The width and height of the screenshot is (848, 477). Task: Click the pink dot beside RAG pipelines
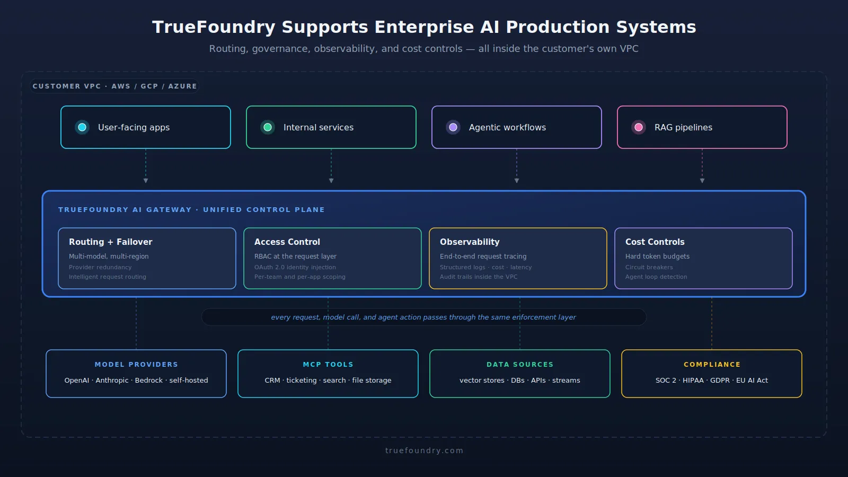[x=639, y=127]
